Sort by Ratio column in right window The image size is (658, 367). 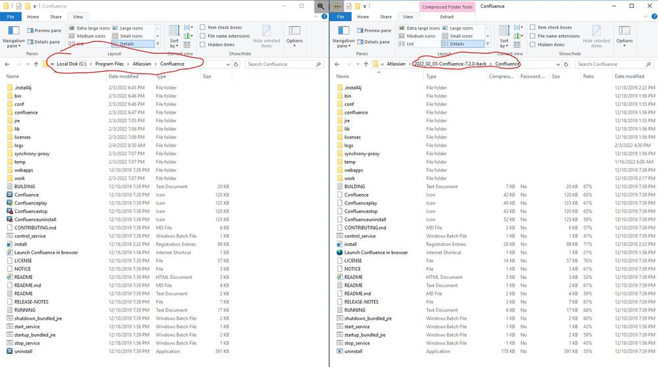588,76
